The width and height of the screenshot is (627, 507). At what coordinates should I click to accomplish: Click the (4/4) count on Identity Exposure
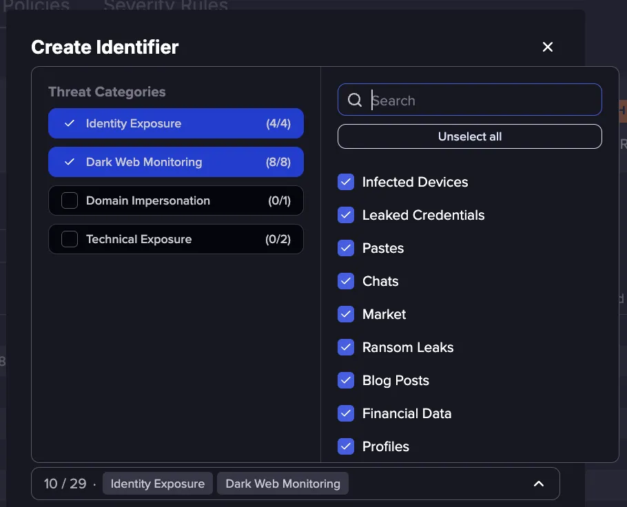tap(278, 123)
